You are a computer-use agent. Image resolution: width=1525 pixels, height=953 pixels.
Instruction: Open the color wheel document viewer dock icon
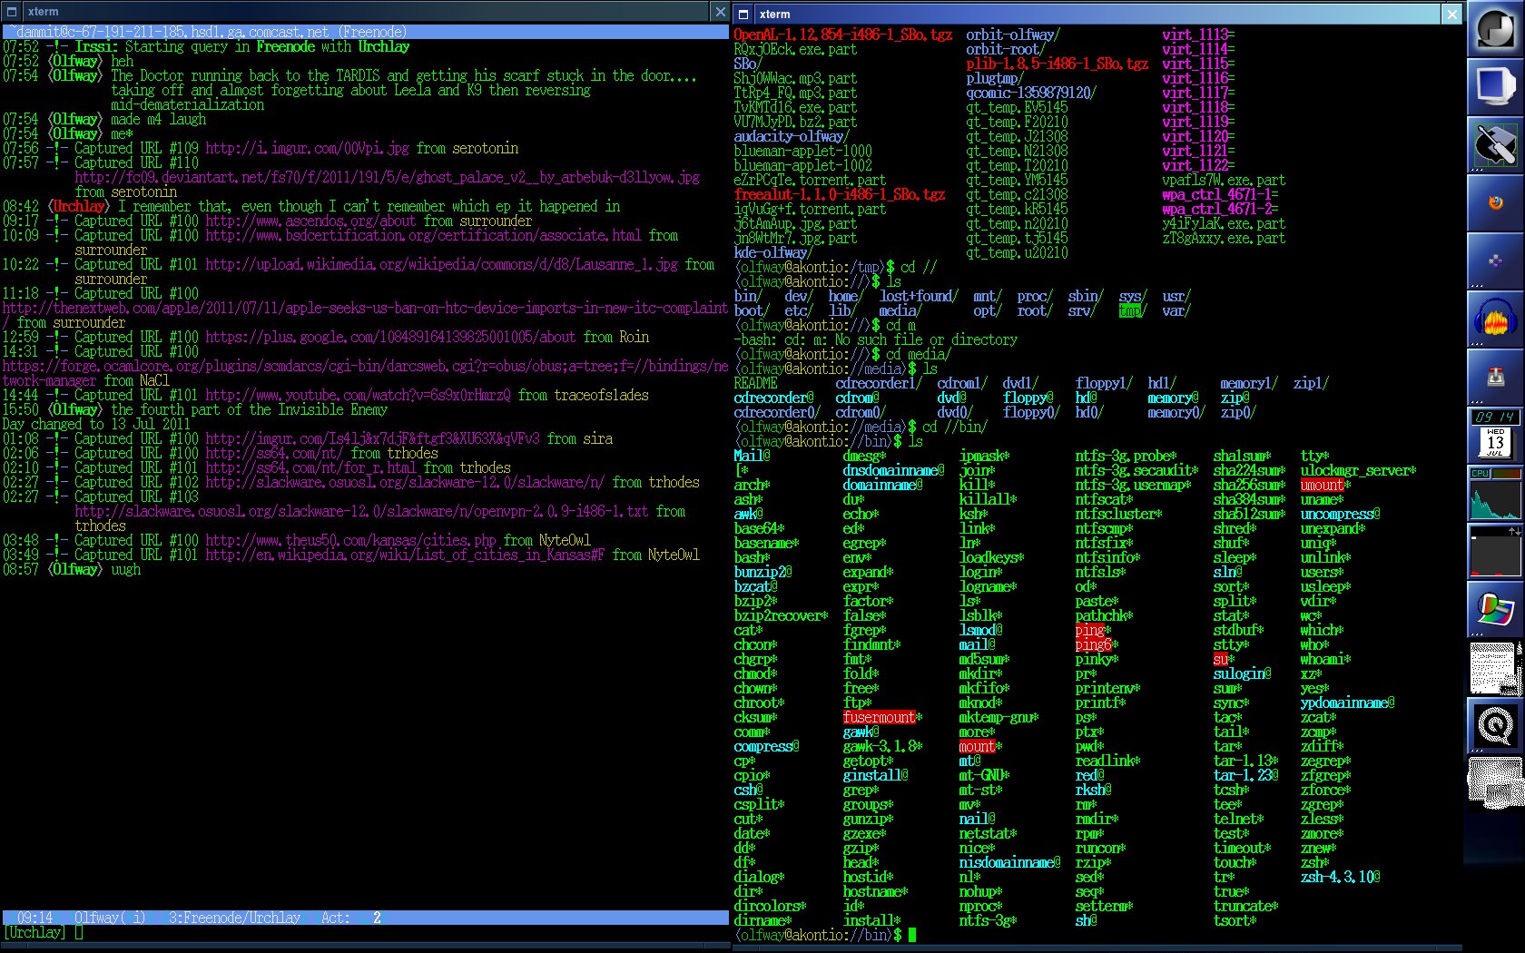click(x=1493, y=608)
